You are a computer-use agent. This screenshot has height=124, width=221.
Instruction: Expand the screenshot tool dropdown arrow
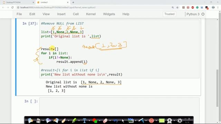[136, 121]
